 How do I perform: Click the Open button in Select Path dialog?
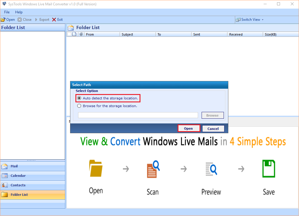[x=189, y=128]
